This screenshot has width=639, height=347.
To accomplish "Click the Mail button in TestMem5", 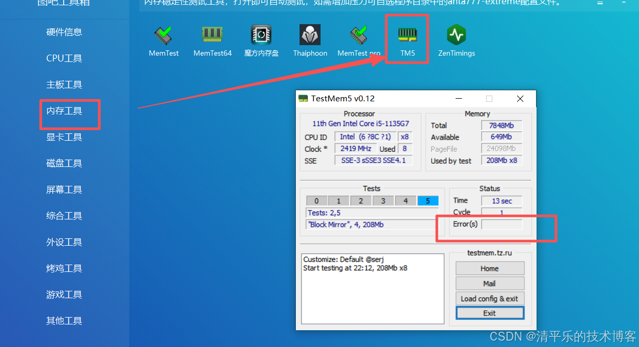I will 490,283.
